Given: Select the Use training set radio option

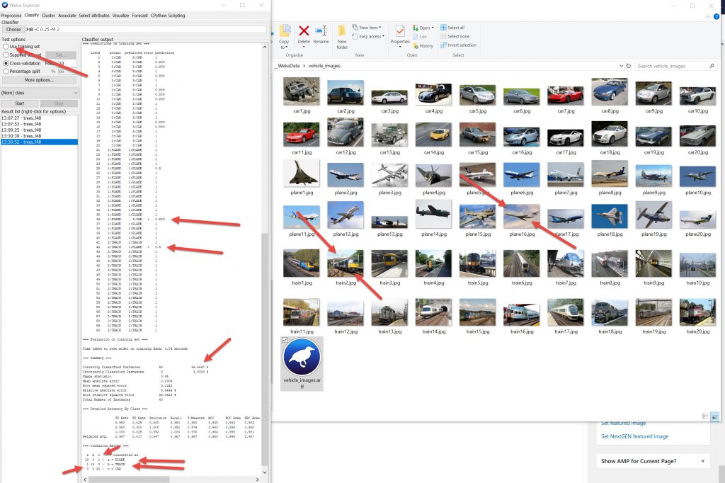Looking at the screenshot, I should (x=6, y=47).
